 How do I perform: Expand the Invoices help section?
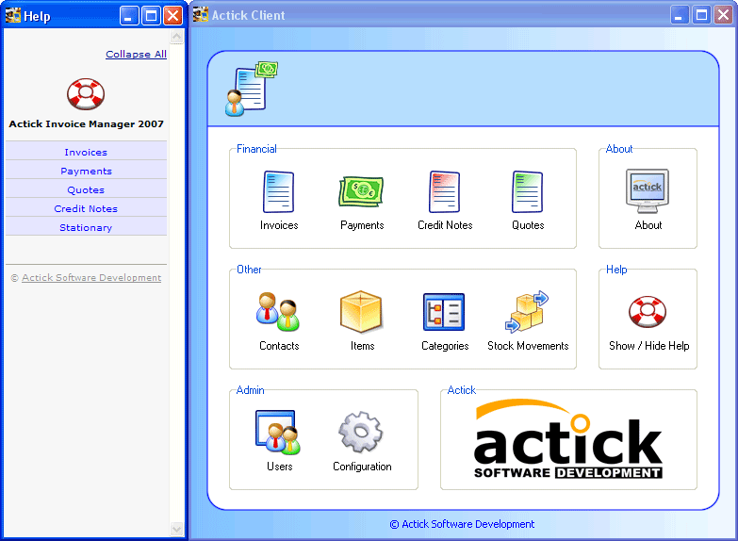(86, 152)
